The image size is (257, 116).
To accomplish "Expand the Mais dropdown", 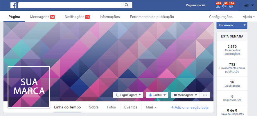I will 151,107.
